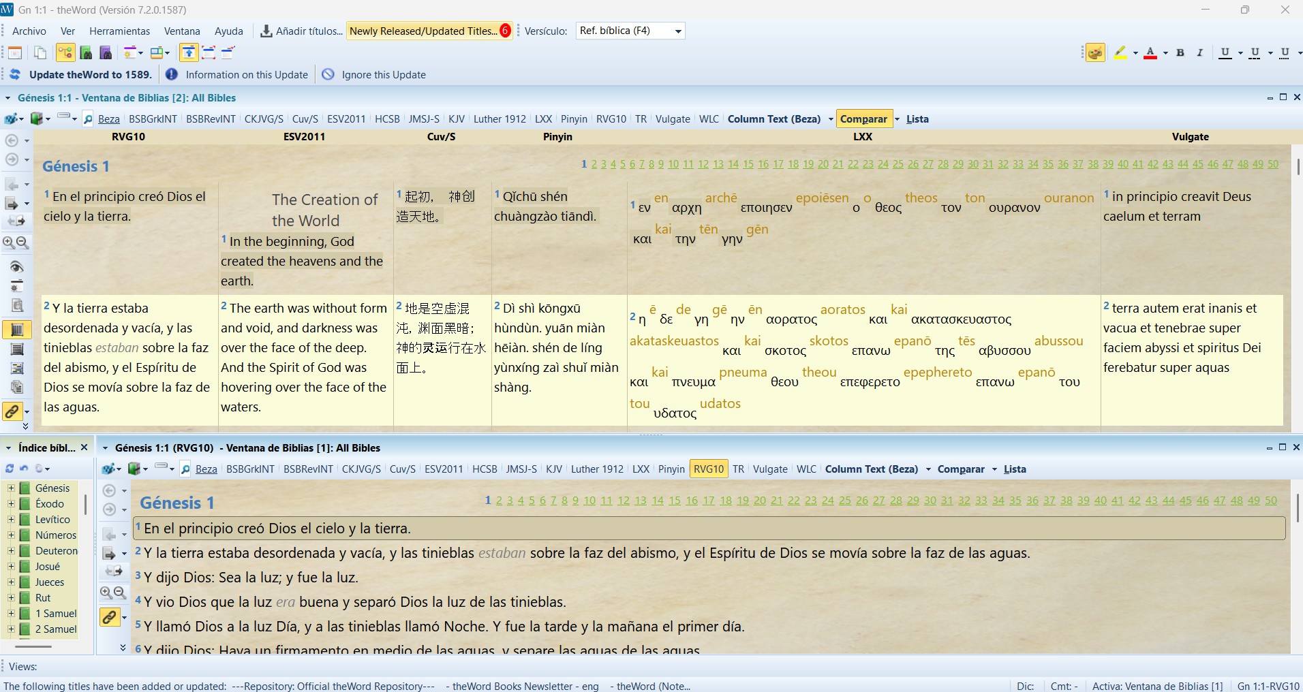Expand the Génesis book tree node
This screenshot has height=692, width=1303.
tap(11, 488)
